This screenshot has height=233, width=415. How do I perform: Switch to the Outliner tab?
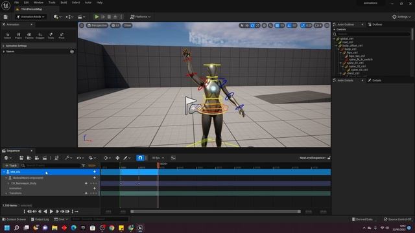pyautogui.click(x=375, y=25)
